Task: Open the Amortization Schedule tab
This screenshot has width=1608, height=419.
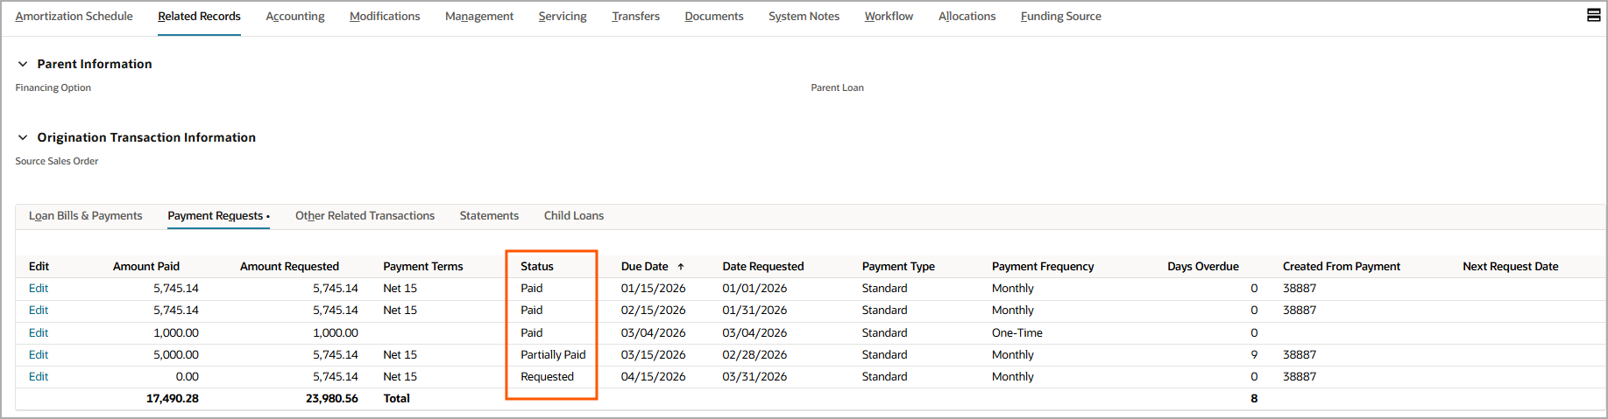Action: point(74,17)
